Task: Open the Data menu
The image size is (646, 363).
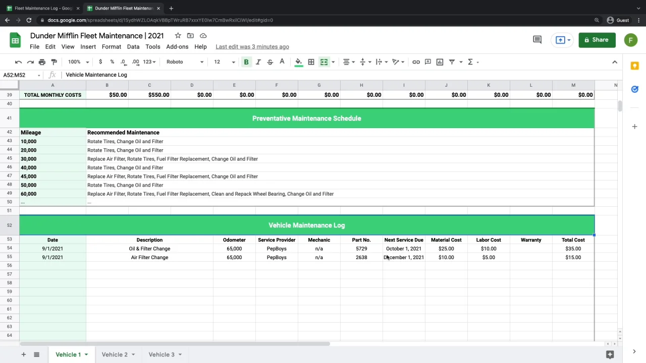Action: pos(133,47)
